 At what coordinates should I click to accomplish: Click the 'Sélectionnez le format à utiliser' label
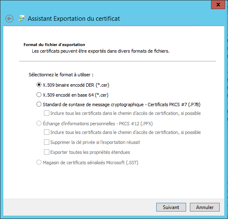[61, 75]
